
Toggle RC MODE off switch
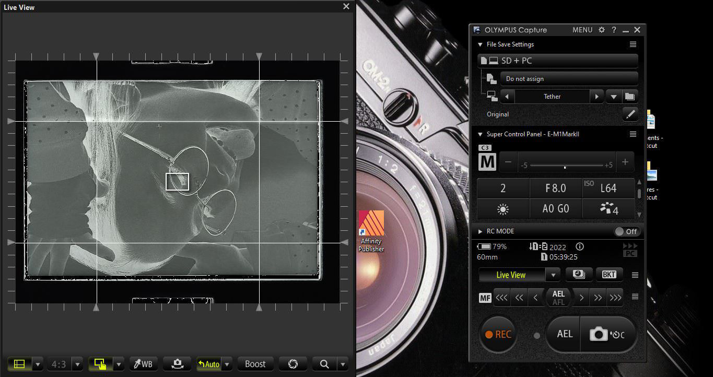point(627,231)
